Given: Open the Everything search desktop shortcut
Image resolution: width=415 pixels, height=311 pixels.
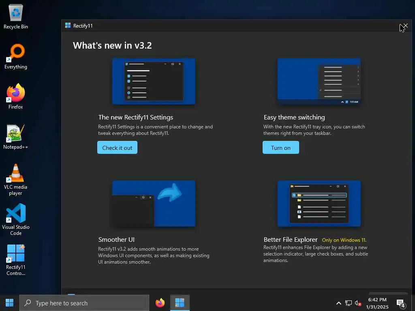Looking at the screenshot, I should (x=16, y=57).
